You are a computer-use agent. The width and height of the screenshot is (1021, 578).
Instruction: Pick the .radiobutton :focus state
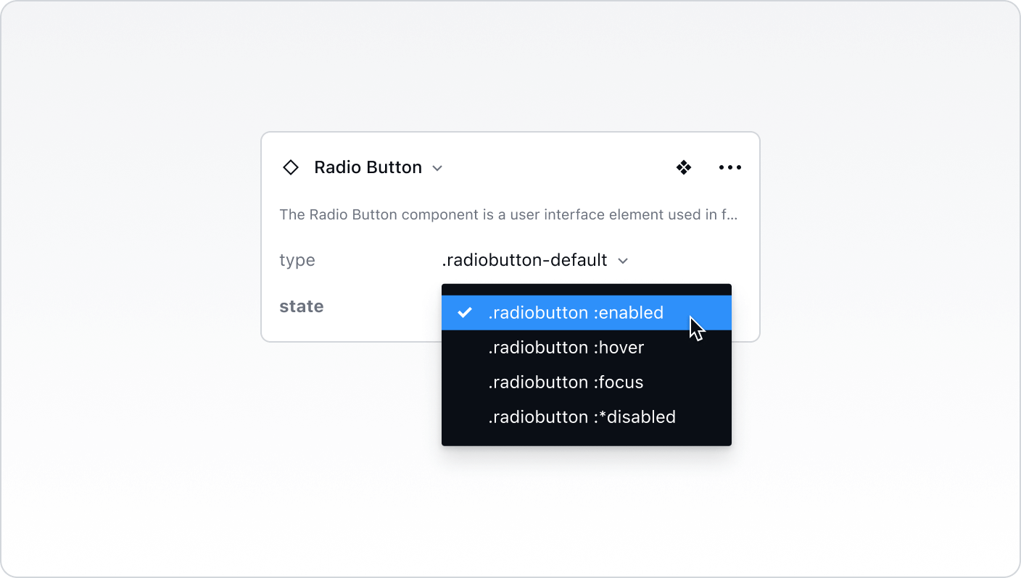[x=566, y=382]
